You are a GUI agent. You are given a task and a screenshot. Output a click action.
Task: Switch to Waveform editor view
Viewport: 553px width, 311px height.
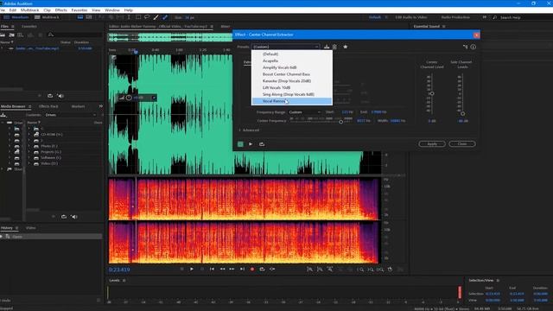tap(16, 17)
